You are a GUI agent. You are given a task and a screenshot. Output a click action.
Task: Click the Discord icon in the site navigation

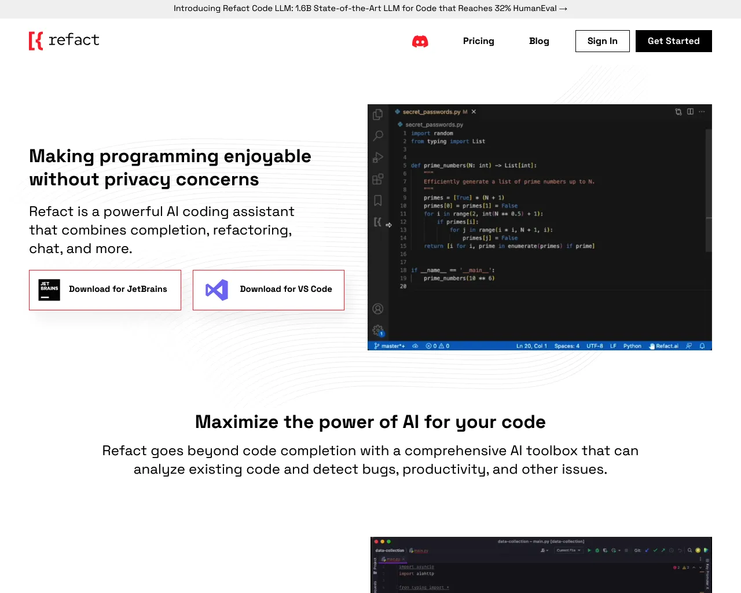tap(420, 41)
